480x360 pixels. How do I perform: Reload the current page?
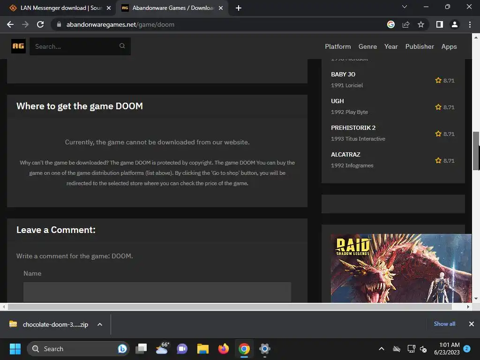(x=40, y=24)
